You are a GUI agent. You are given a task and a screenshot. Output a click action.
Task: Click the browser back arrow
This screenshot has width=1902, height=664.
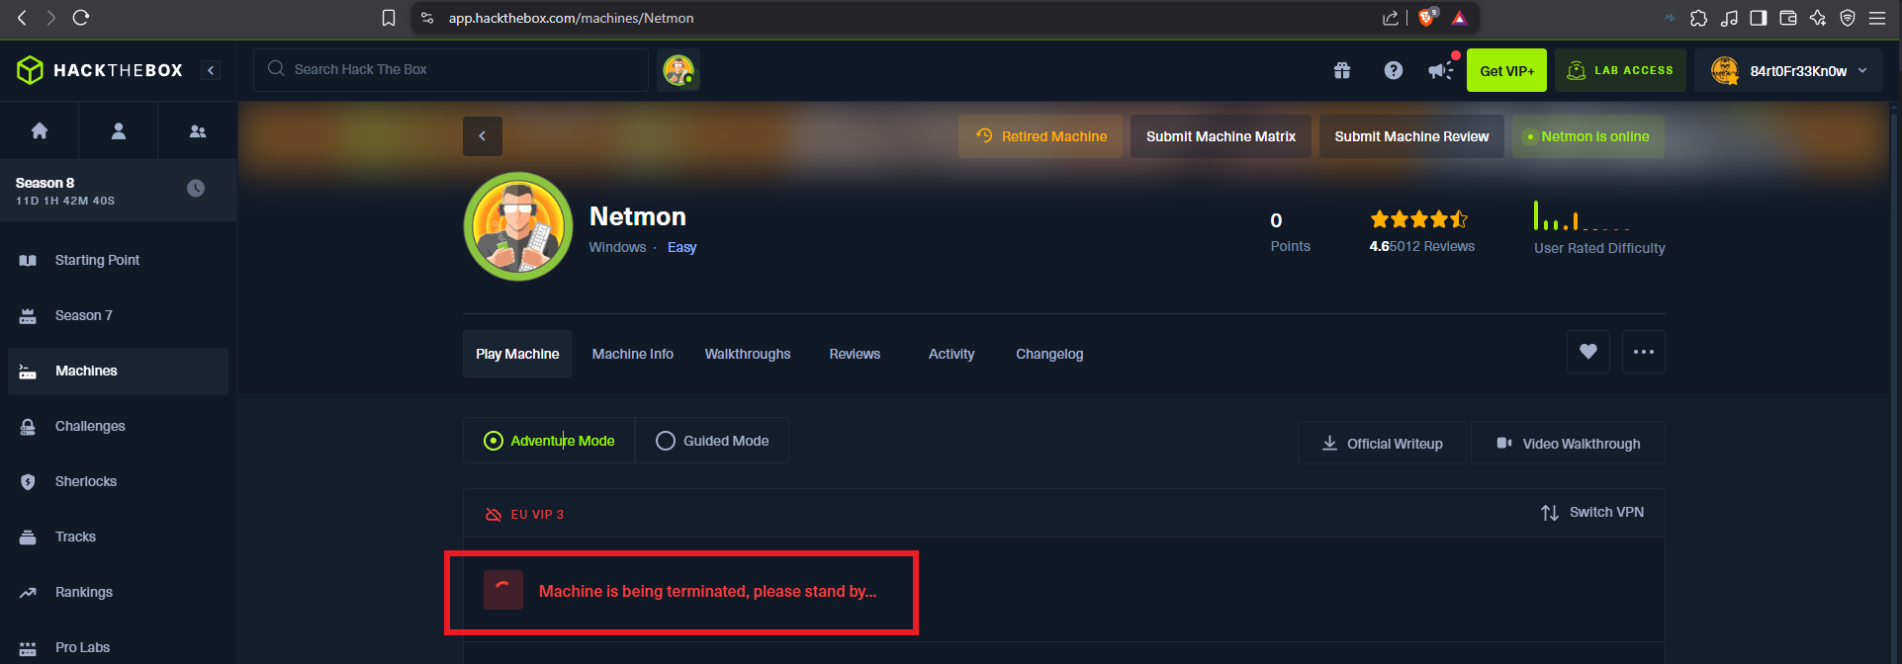click(22, 18)
